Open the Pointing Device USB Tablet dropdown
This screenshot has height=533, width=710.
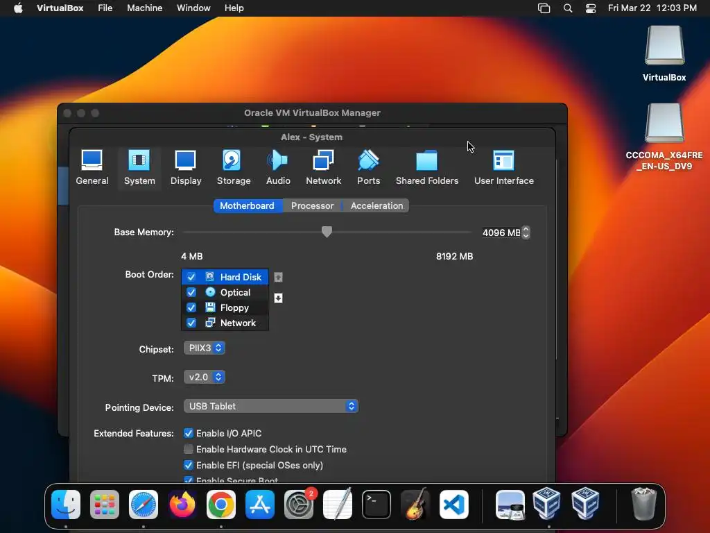point(271,406)
